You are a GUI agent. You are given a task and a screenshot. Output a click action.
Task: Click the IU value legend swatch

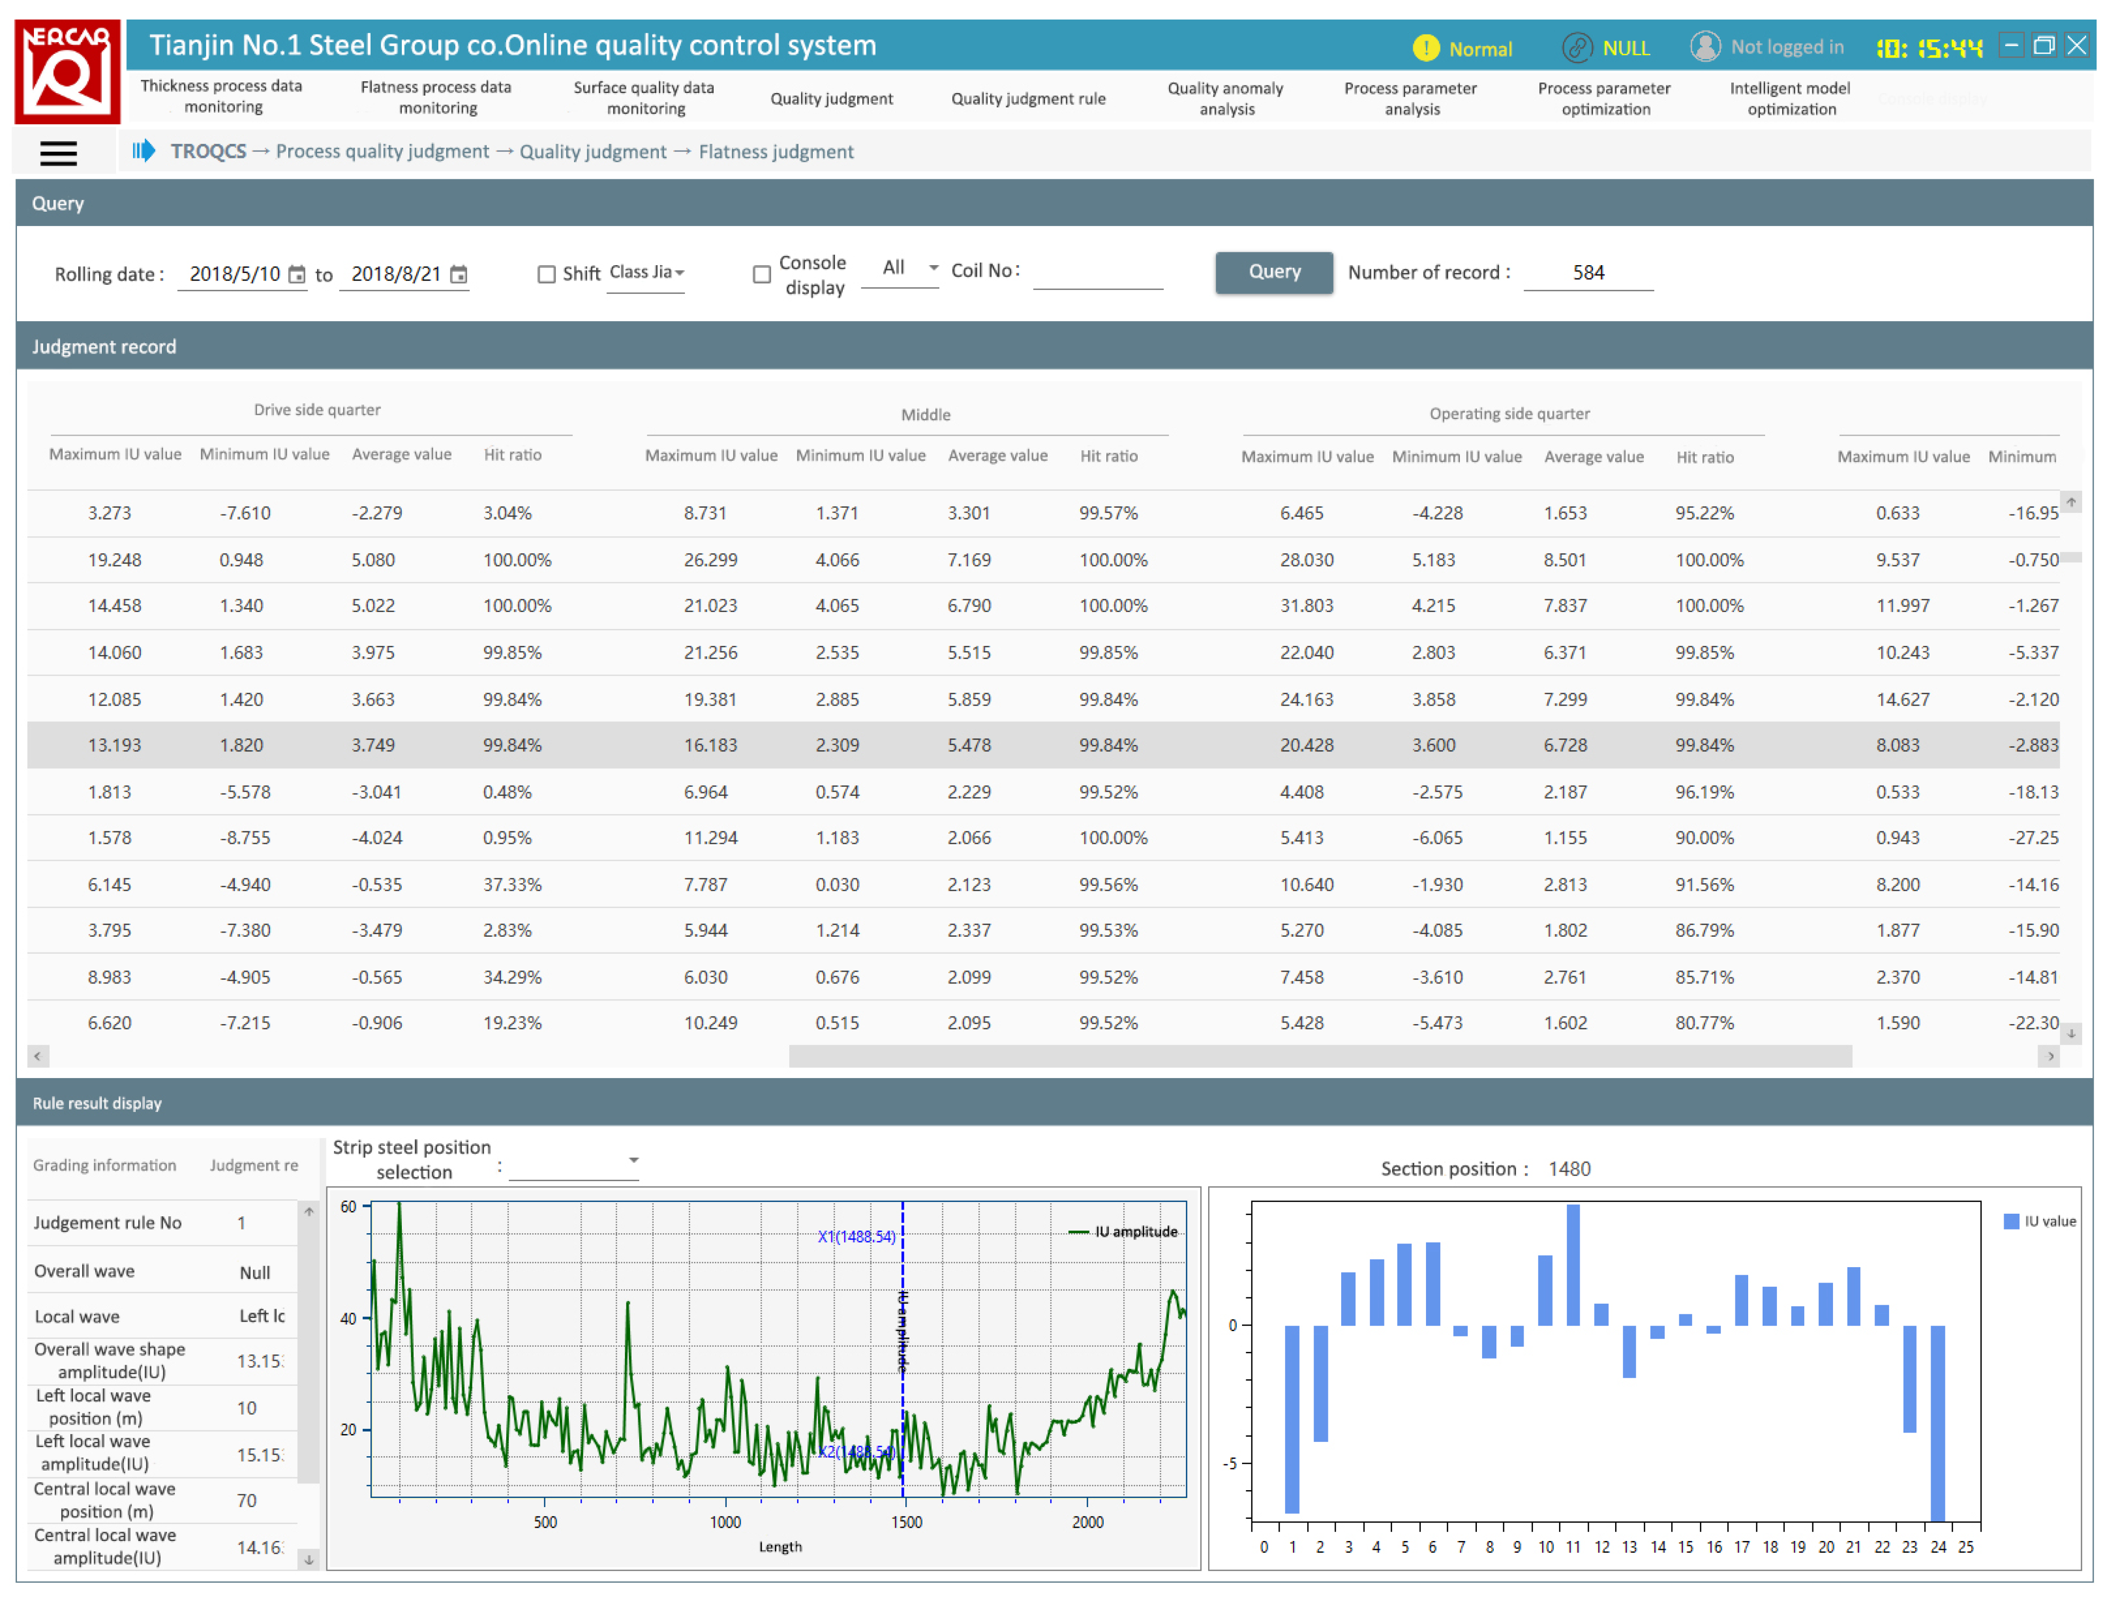tap(2011, 1221)
